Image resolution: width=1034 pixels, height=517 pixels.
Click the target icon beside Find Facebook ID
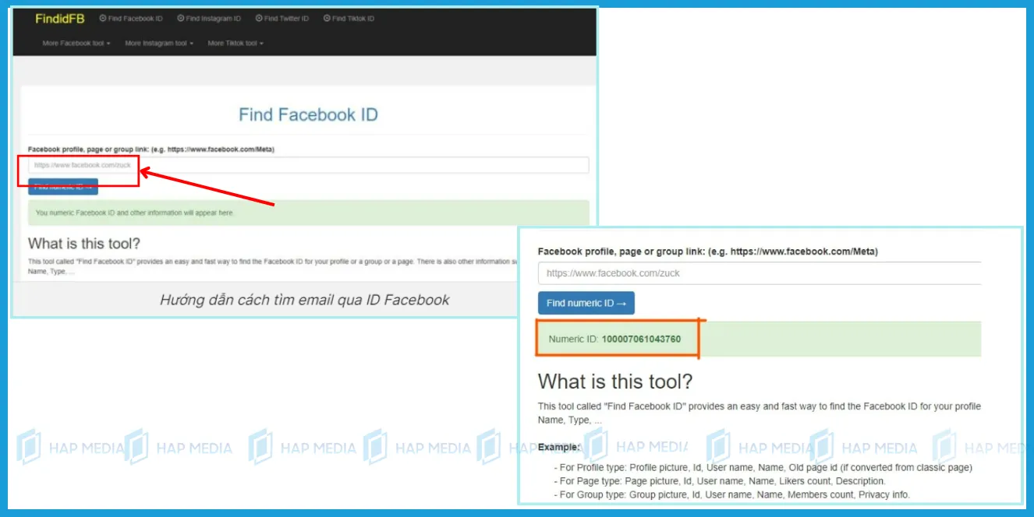102,18
